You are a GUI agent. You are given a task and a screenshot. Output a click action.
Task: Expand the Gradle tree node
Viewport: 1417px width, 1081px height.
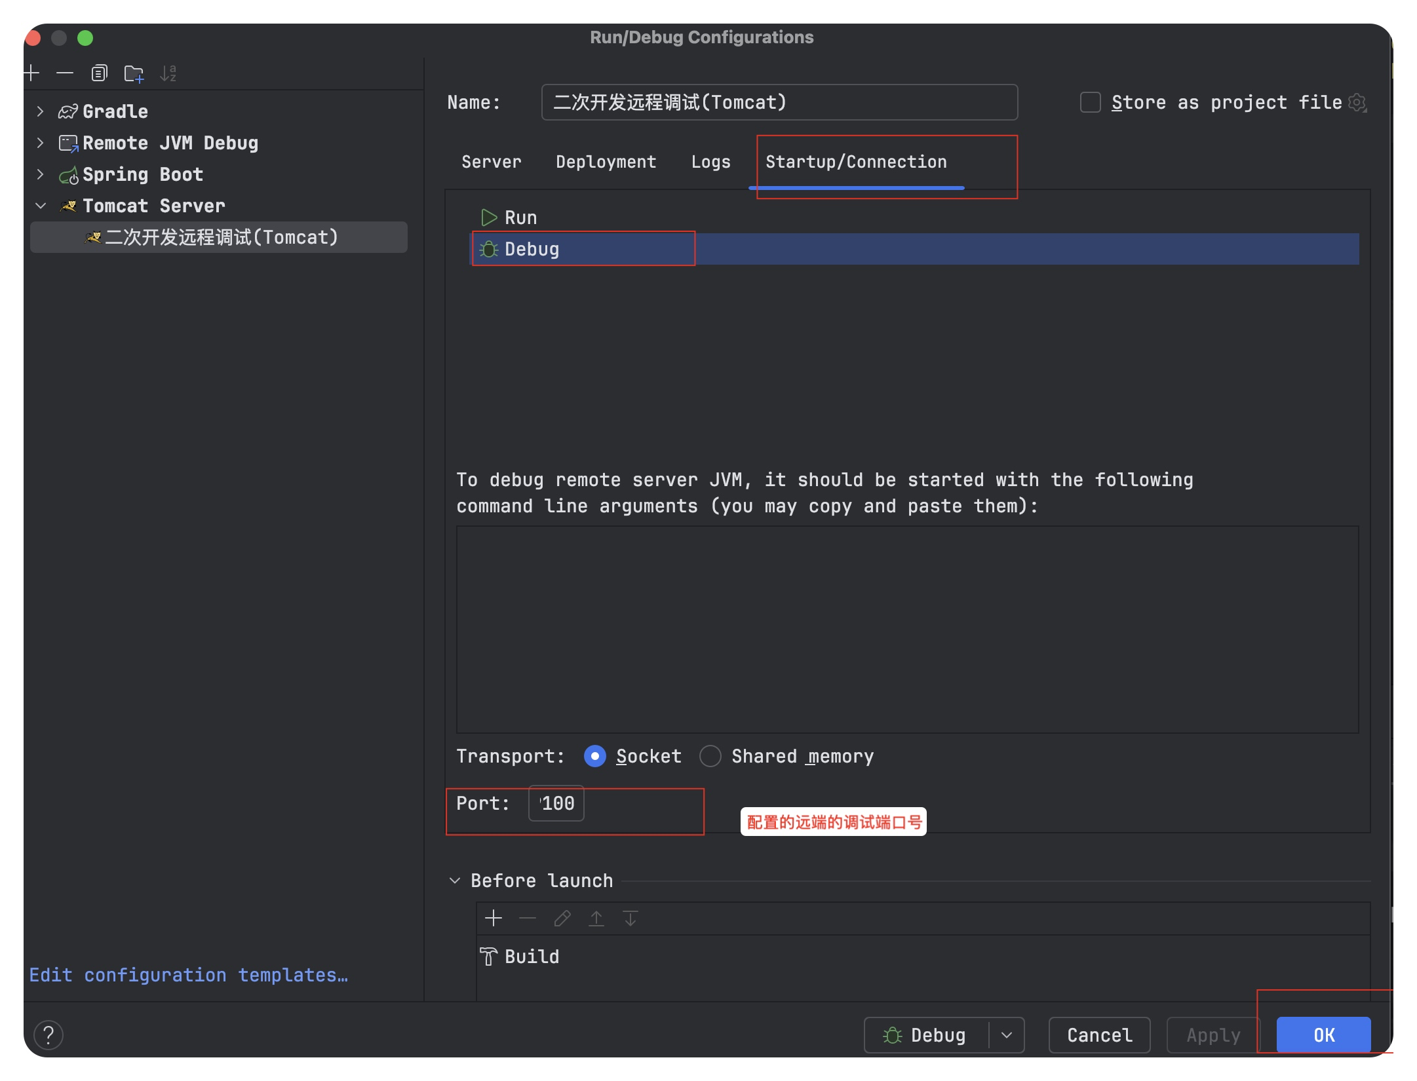pyautogui.click(x=41, y=111)
